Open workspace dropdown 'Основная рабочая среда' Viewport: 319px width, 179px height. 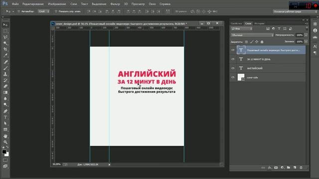click(295, 11)
